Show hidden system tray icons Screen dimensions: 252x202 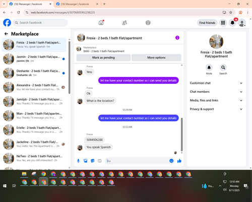pos(220,186)
